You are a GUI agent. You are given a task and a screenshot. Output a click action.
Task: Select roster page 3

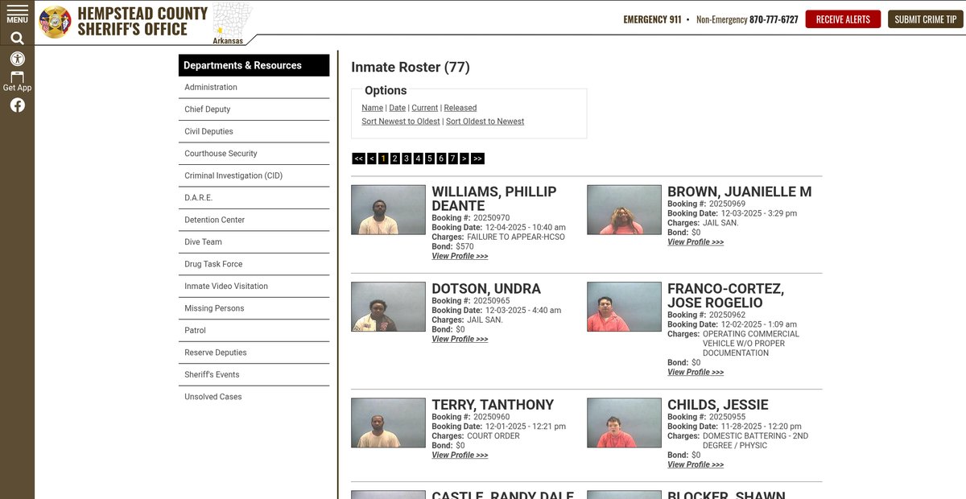pyautogui.click(x=407, y=159)
